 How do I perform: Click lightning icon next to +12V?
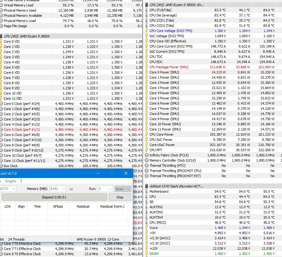tap(147, 248)
